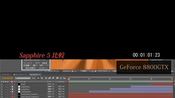Expand the [Grid] layer properties triangle
The image size is (175, 98).
[10, 84]
